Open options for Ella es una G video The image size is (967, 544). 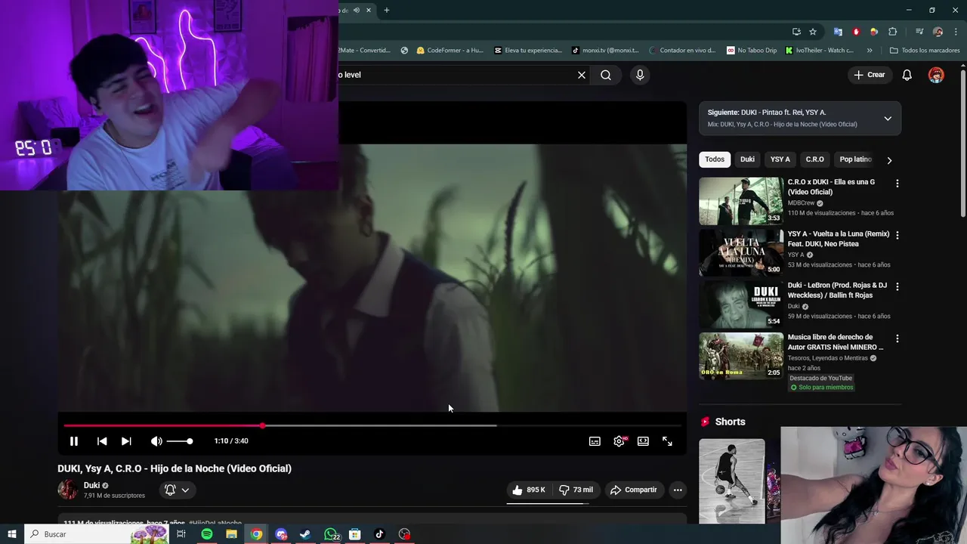click(x=897, y=184)
